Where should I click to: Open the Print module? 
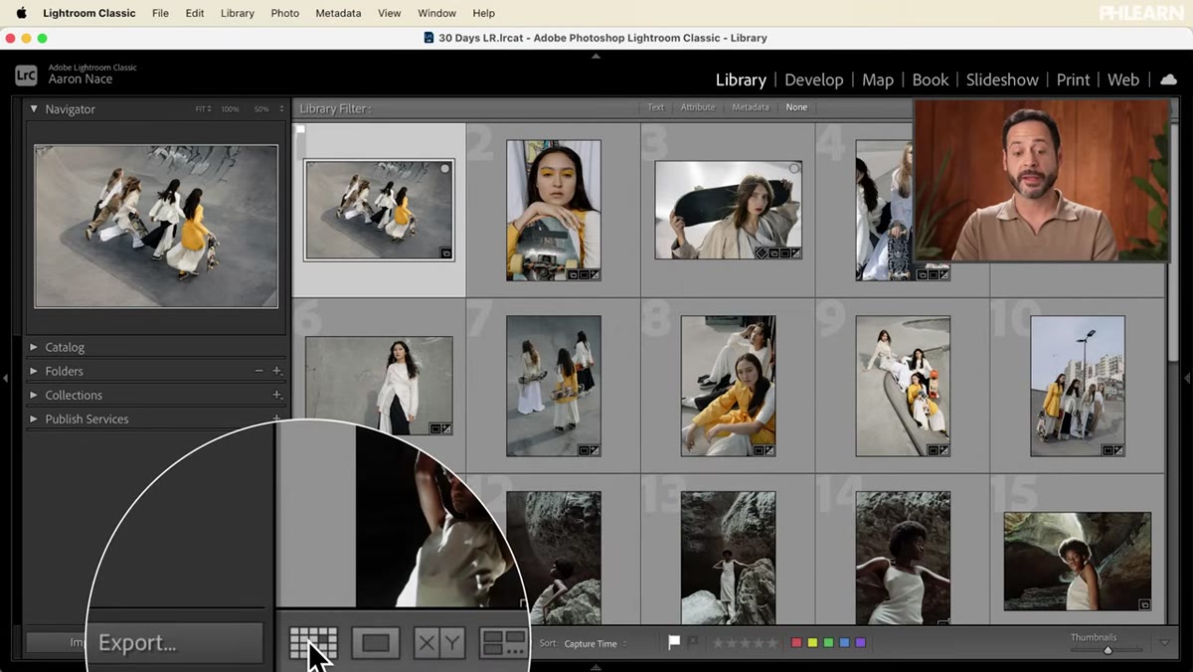coord(1073,80)
